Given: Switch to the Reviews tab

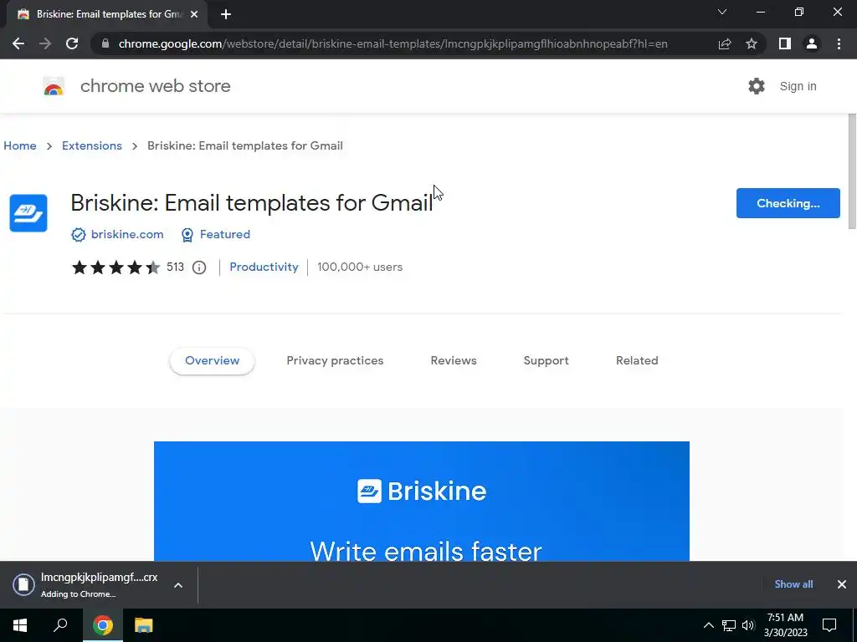Looking at the screenshot, I should (x=454, y=361).
